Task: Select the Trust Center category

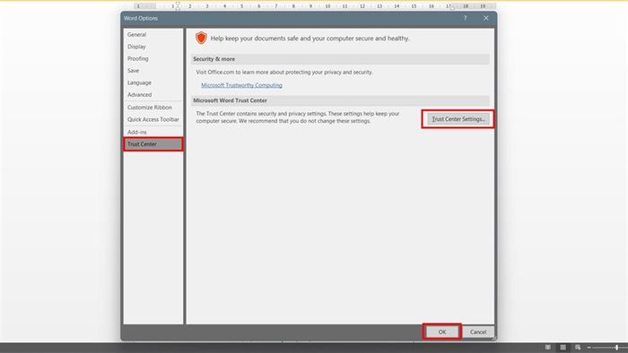Action: pos(153,144)
